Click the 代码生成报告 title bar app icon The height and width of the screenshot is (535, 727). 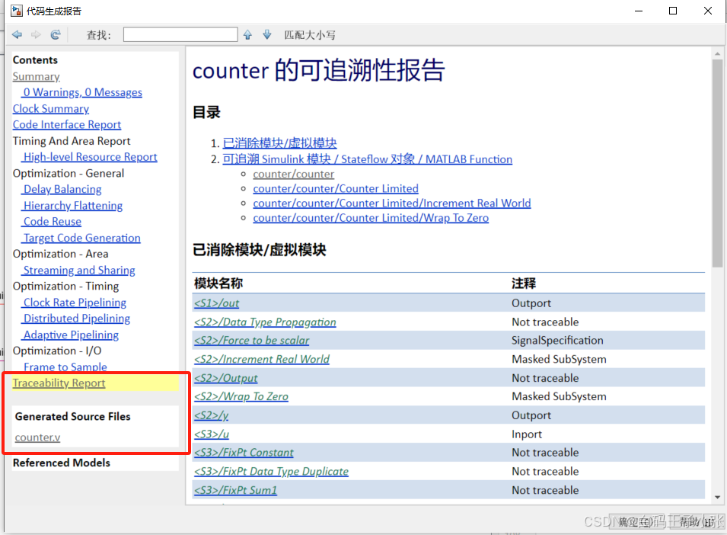(17, 11)
